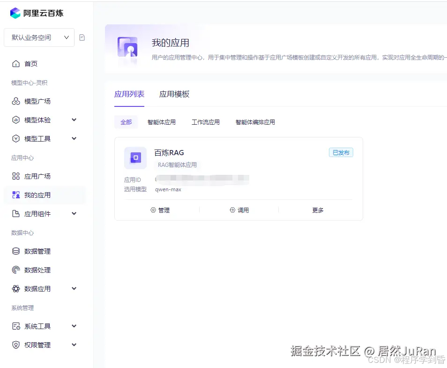The width and height of the screenshot is (447, 368).
Task: Open the 默认业务空间 workspace dropdown
Action: 39,38
